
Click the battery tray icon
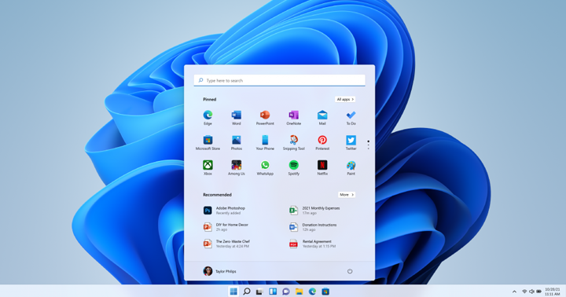coord(538,291)
